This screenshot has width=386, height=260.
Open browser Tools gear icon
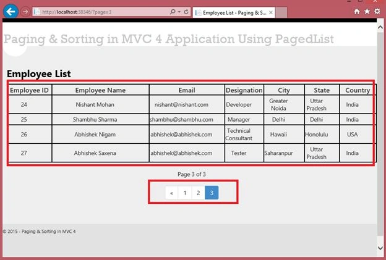tap(377, 11)
